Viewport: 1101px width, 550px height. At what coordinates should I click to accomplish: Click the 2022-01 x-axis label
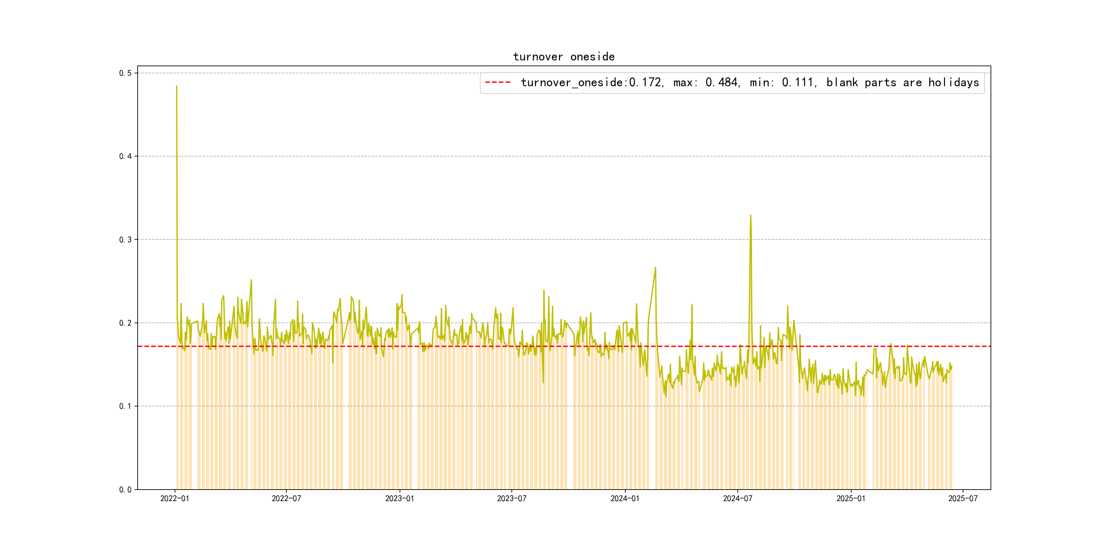pyautogui.click(x=174, y=499)
